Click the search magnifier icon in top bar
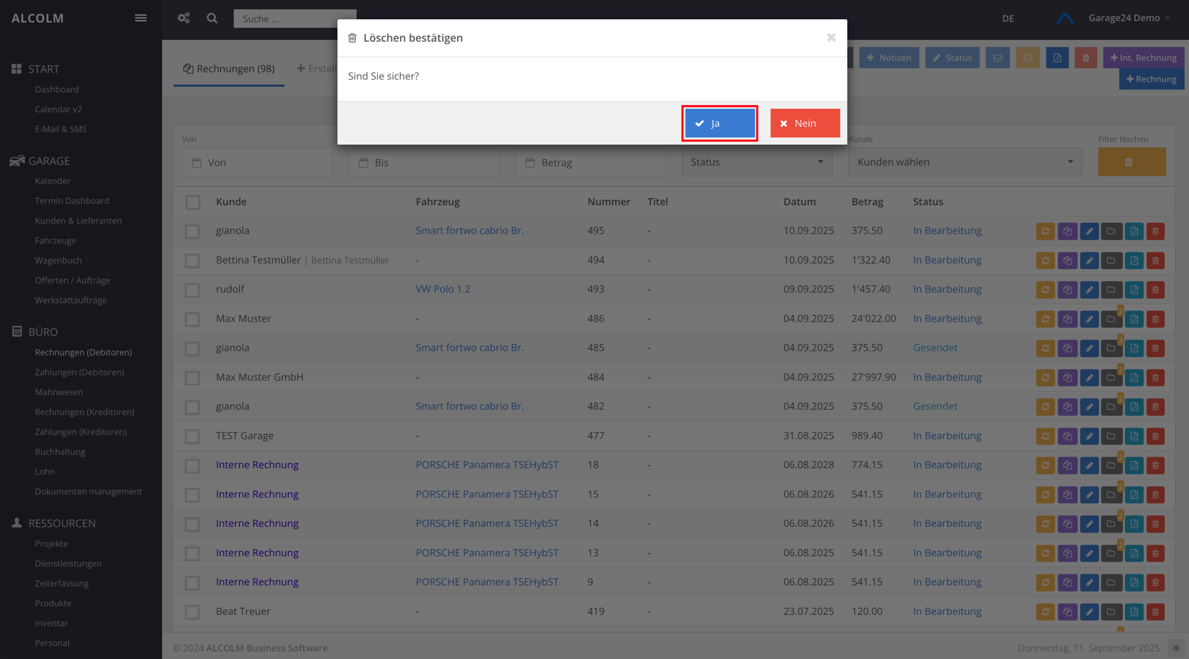Image resolution: width=1189 pixels, height=659 pixels. click(212, 18)
